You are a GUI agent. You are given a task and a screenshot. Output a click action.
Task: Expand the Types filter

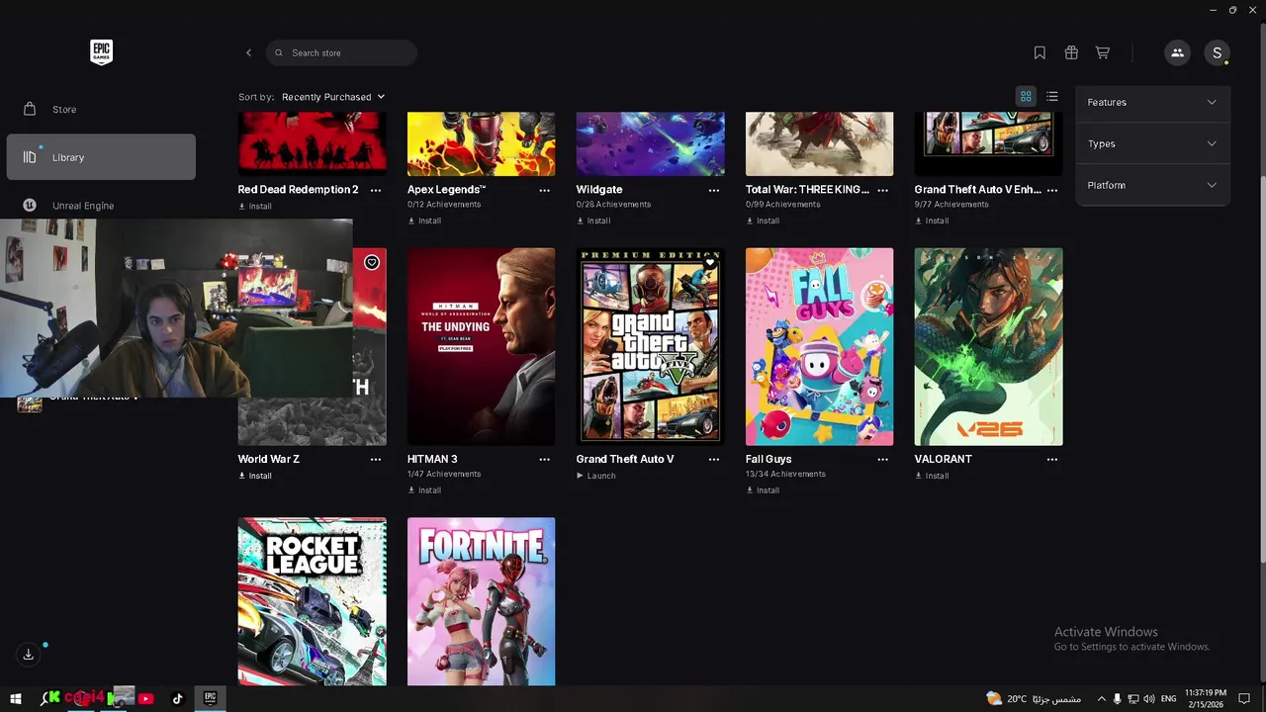tap(1152, 143)
